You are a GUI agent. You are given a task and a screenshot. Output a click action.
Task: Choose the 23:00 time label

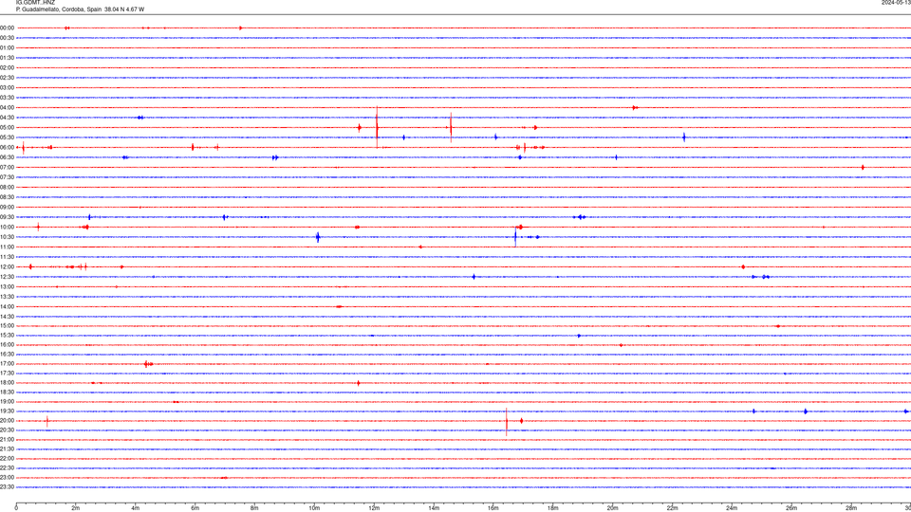(x=7, y=477)
